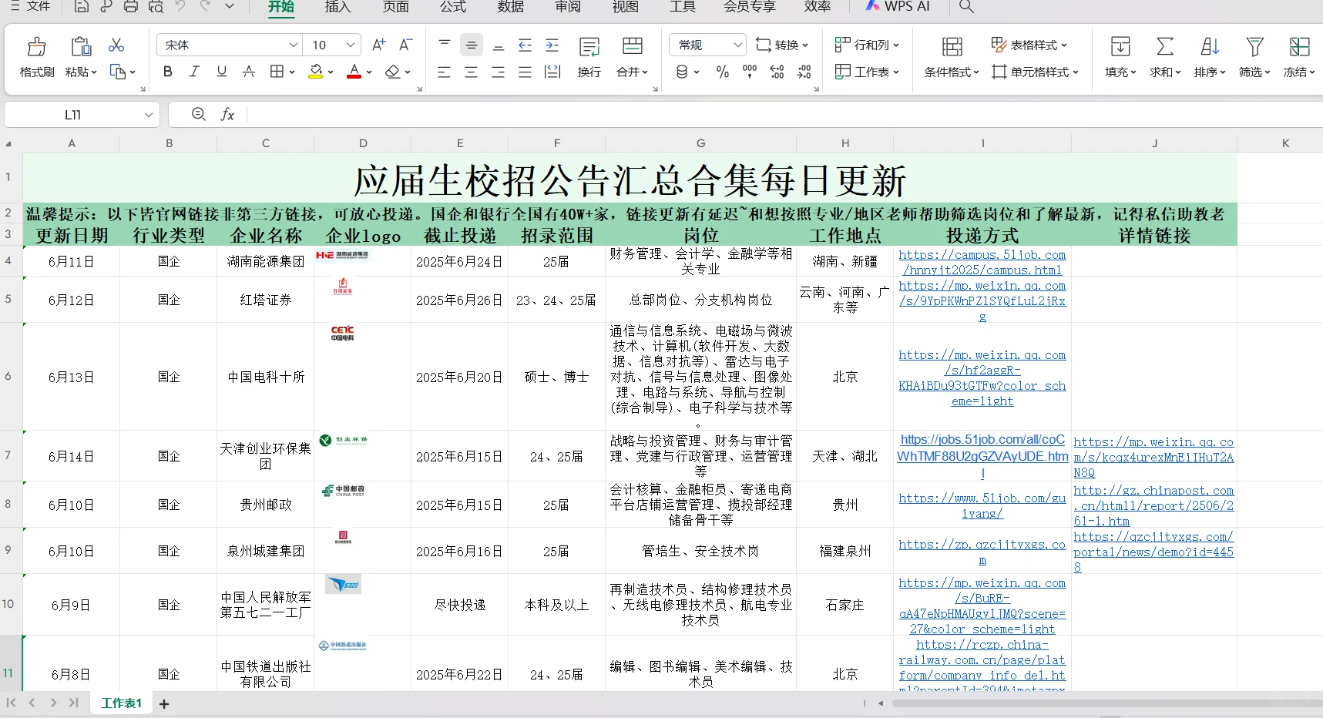This screenshot has height=718, width=1323.
Task: Switch to the 页面 Page tab
Action: 395,7
